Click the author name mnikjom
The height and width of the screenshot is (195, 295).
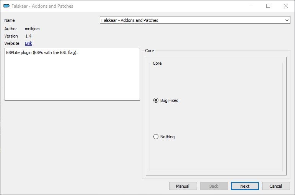coord(32,29)
